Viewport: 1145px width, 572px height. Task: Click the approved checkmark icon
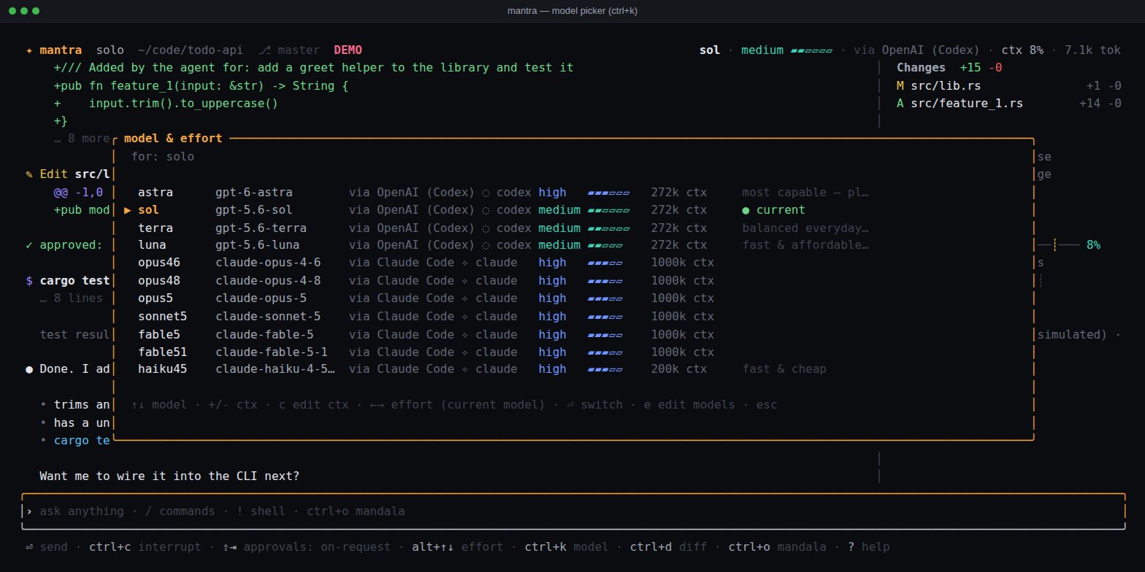pos(29,245)
